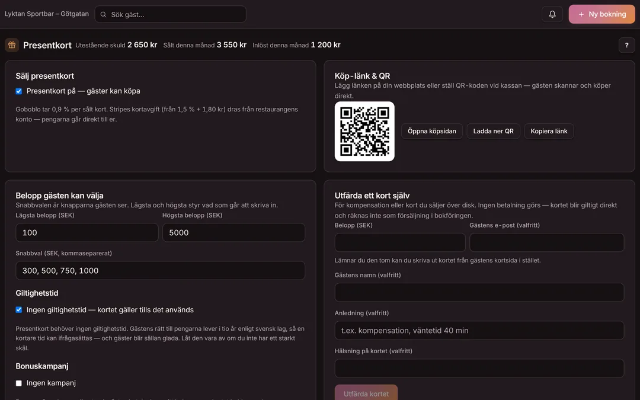
Task: Enable the Ingen kampanj checkbox
Action: [19, 383]
